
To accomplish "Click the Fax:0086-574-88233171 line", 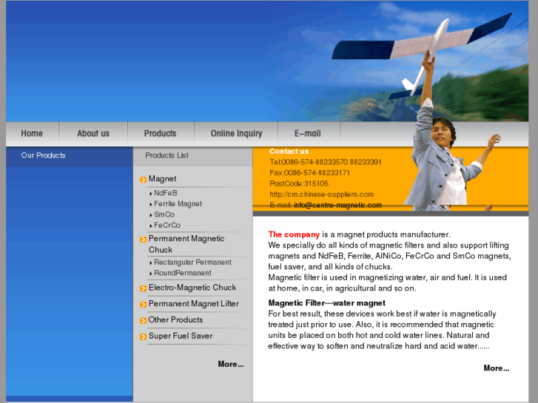I will point(309,173).
